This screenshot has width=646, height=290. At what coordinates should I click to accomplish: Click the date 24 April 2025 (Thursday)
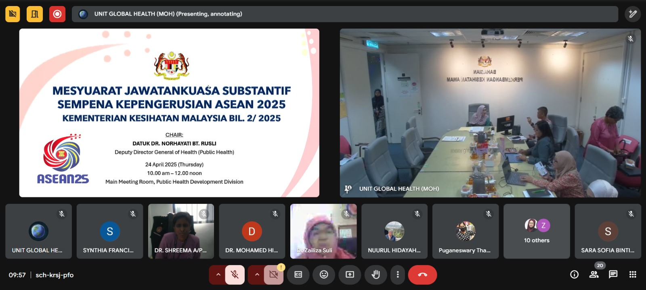point(174,164)
